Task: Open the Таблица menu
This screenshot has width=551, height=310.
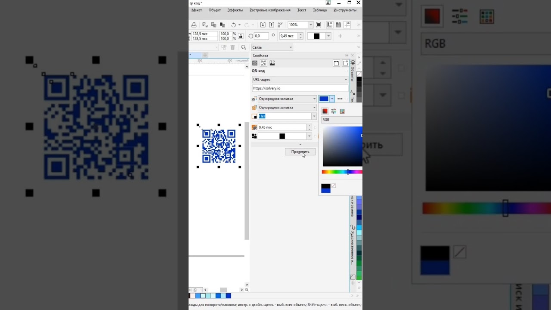Action: click(x=320, y=10)
